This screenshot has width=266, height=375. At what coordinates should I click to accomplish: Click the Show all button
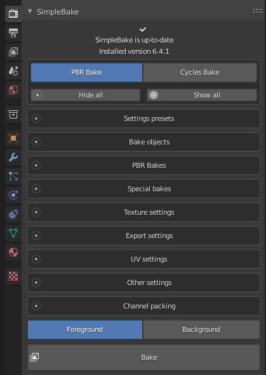[202, 95]
